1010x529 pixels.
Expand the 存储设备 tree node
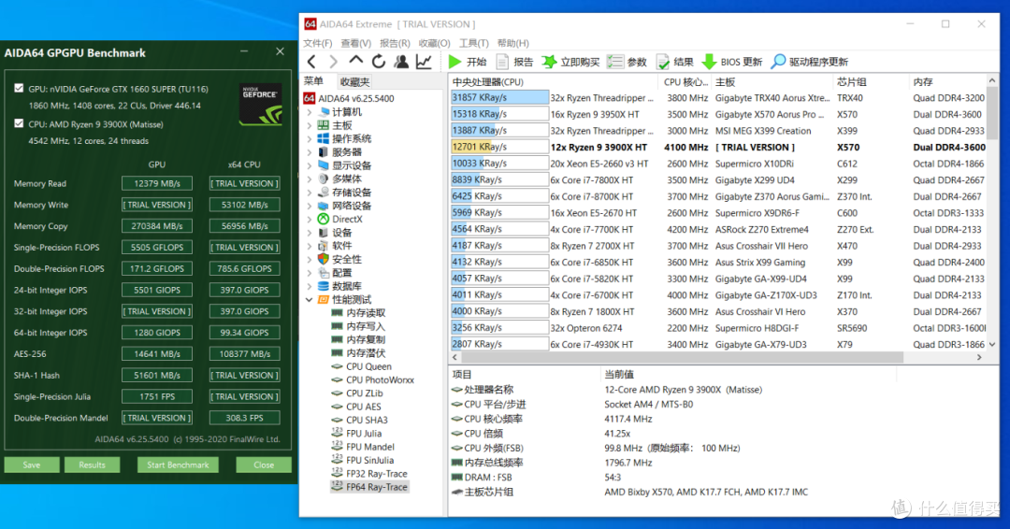click(x=310, y=193)
